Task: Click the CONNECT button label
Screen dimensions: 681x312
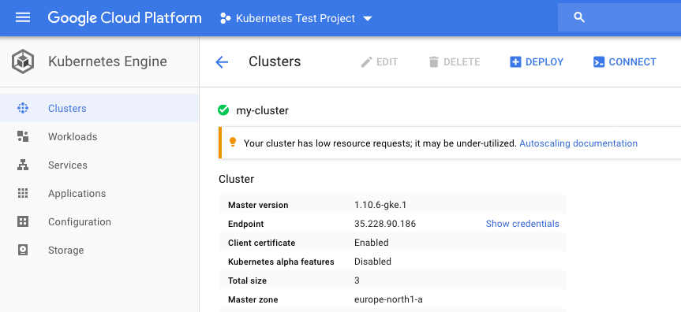Action: (632, 62)
